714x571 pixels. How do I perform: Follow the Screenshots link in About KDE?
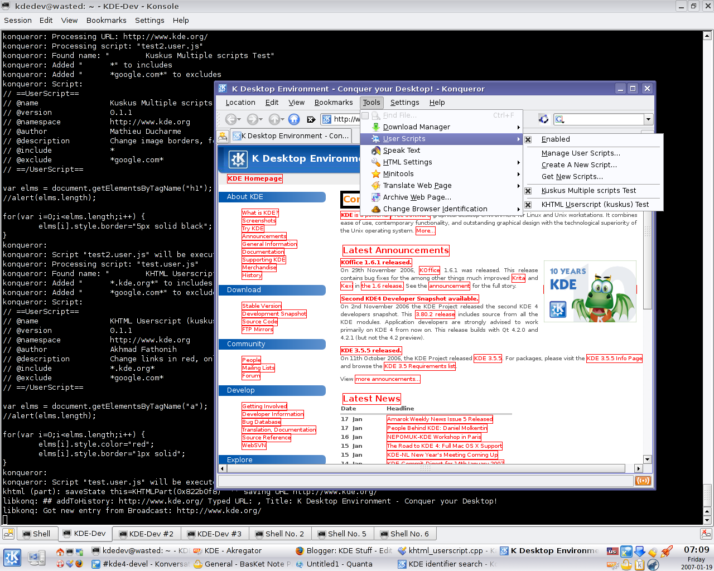[x=259, y=220]
